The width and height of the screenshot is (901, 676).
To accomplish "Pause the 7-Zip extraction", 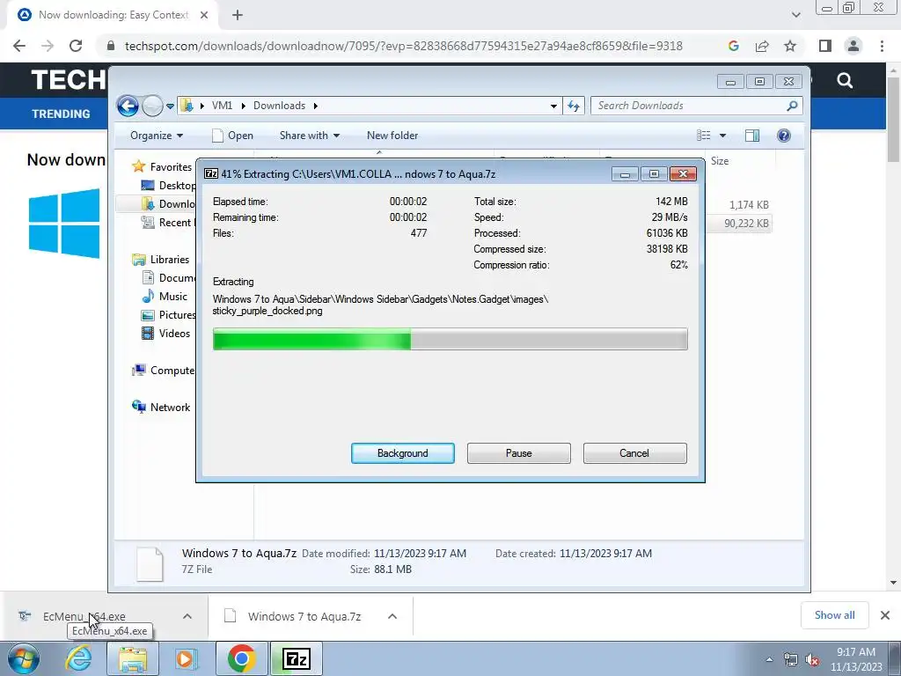I will pyautogui.click(x=519, y=453).
